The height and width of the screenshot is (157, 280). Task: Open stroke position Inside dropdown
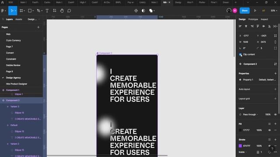pyautogui.click(x=243, y=152)
